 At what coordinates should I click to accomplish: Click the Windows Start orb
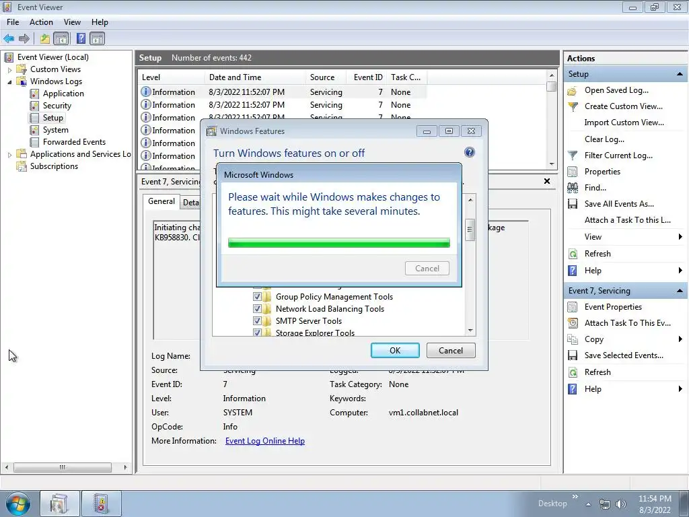(18, 504)
